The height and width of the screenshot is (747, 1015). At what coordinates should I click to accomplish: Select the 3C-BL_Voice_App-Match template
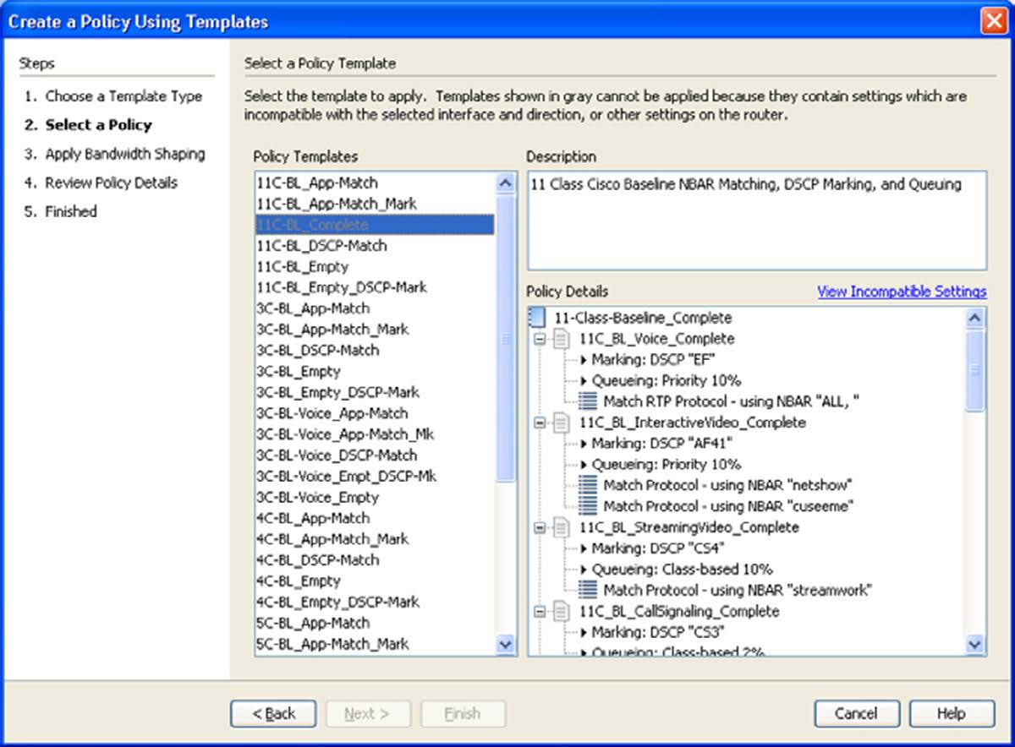(332, 413)
